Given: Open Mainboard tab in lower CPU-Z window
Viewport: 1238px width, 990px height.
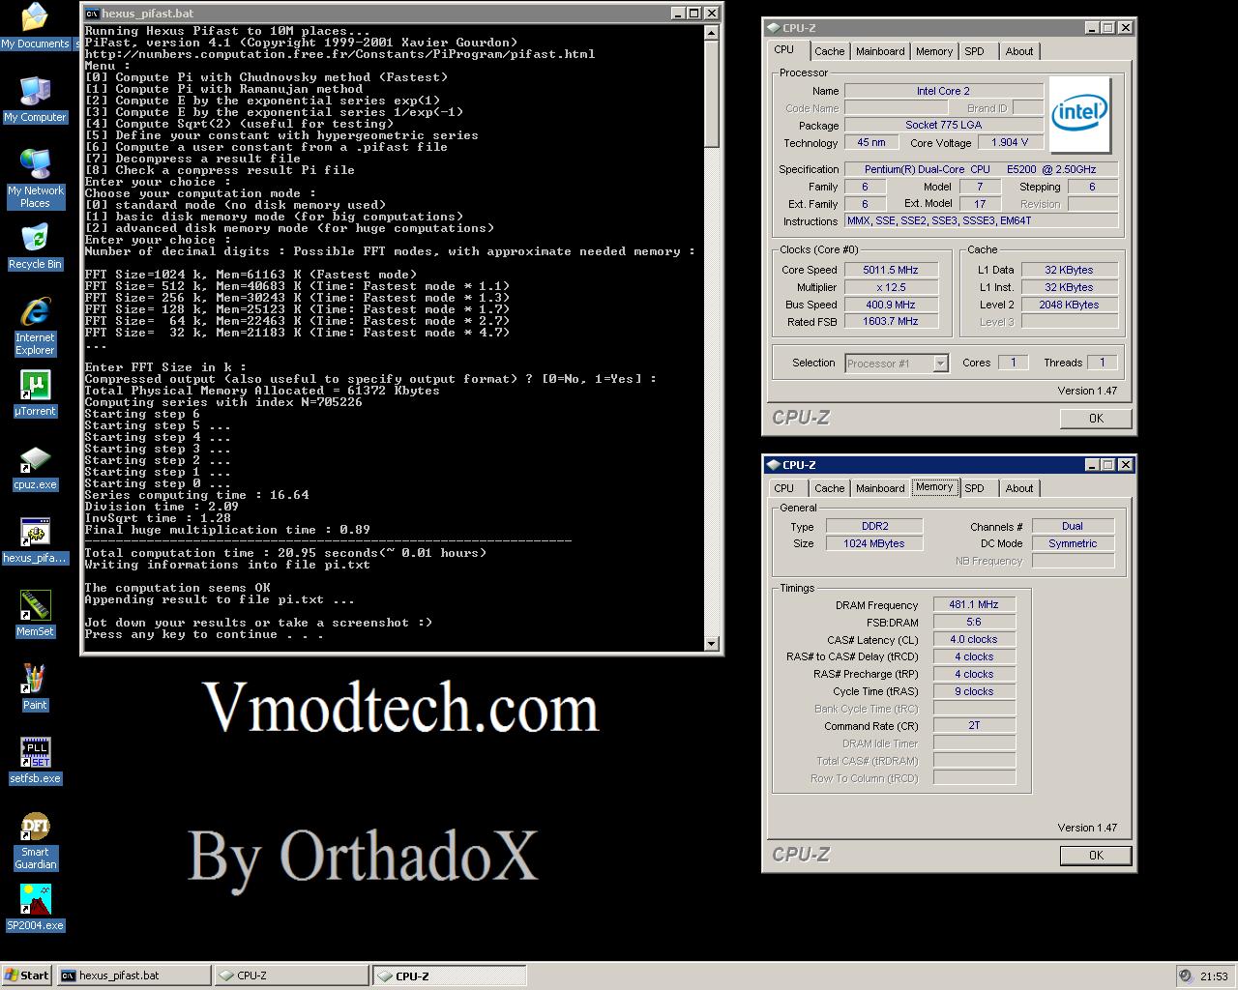Looking at the screenshot, I should click(880, 488).
